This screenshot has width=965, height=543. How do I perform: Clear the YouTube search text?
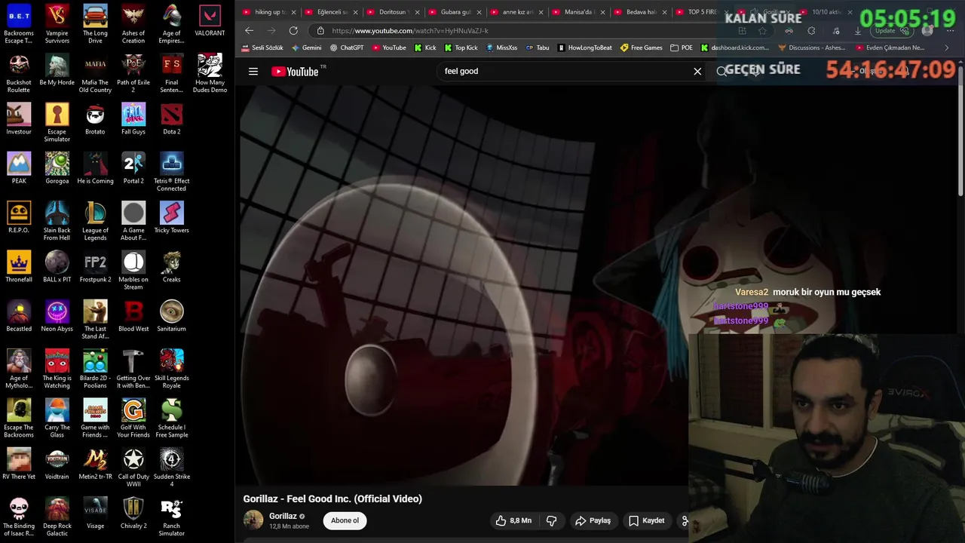coord(697,71)
